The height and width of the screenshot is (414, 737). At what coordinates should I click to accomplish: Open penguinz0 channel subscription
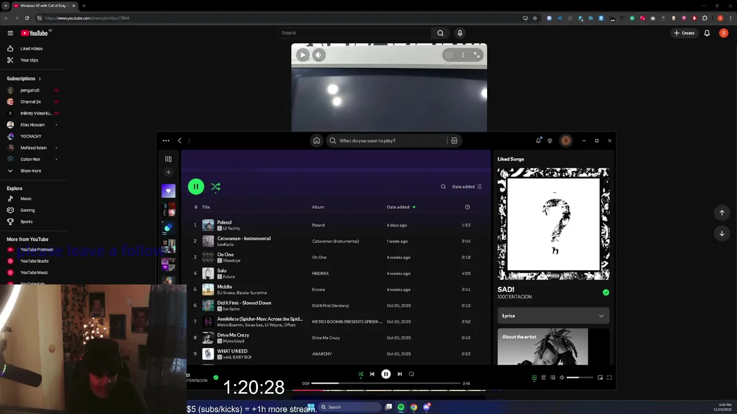[x=30, y=90]
